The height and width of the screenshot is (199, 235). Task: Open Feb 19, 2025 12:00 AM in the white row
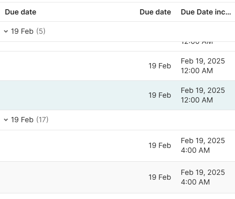pyautogui.click(x=203, y=66)
